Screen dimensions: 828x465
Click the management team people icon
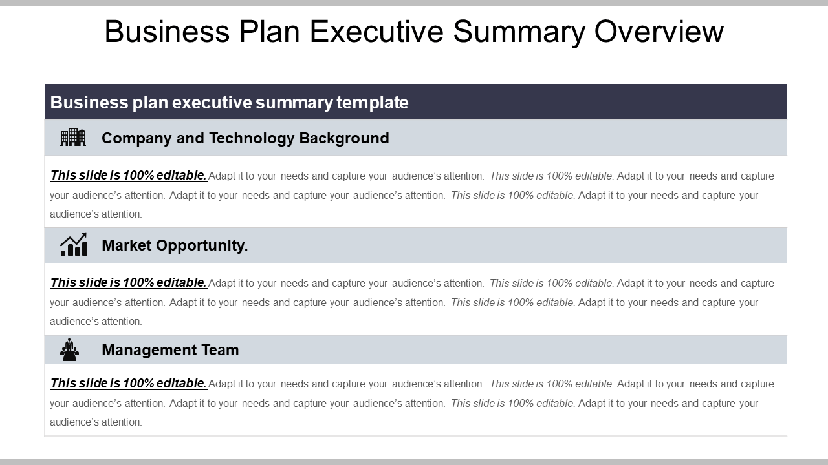tap(70, 349)
